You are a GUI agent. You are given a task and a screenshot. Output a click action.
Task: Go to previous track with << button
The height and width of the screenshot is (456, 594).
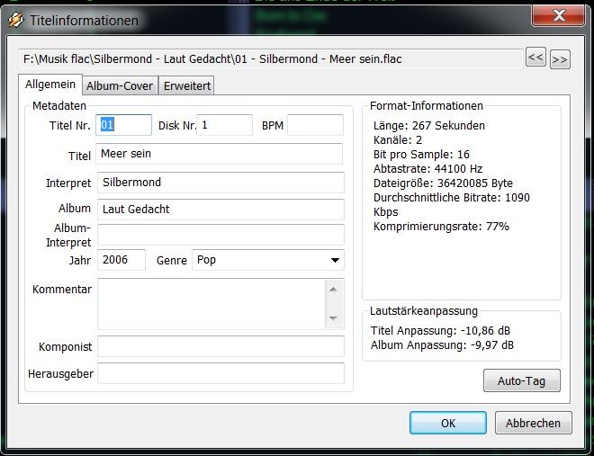[535, 58]
